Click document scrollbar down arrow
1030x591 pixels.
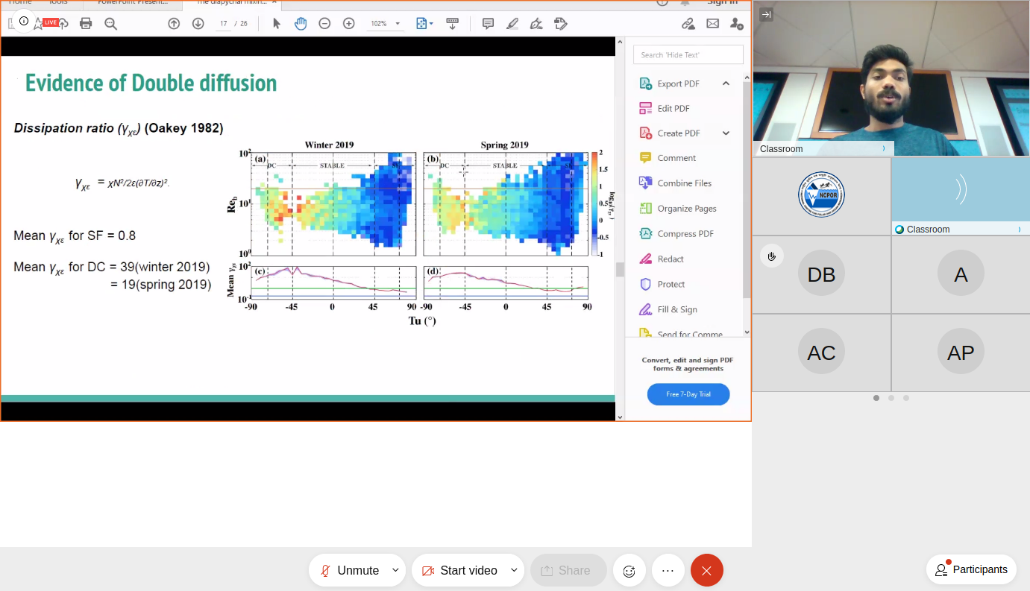click(x=620, y=417)
